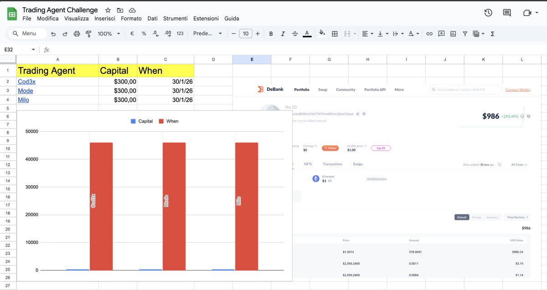Screen dimensions: 547x290
Task: Open the Dati menu
Action: tap(152, 19)
